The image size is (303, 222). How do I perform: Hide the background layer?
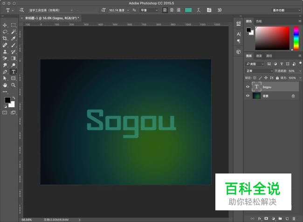pos(248,96)
